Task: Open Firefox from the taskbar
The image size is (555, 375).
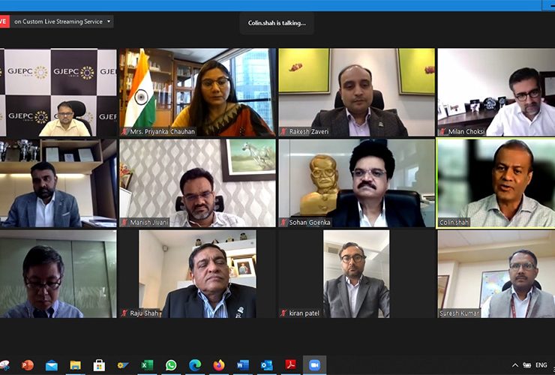Action: (219, 365)
